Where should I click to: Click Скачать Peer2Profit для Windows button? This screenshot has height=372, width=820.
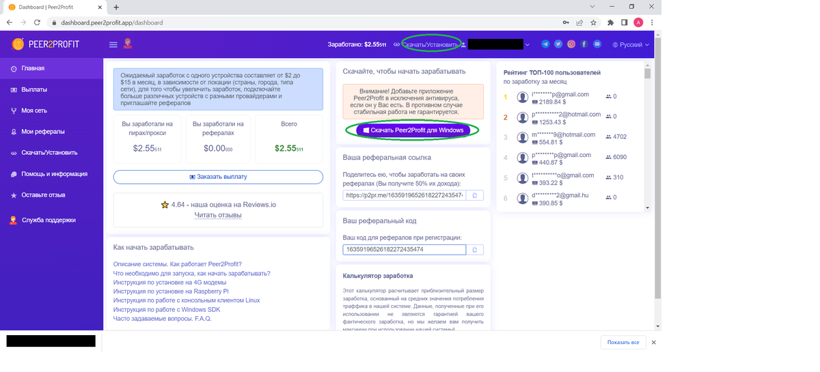(413, 130)
